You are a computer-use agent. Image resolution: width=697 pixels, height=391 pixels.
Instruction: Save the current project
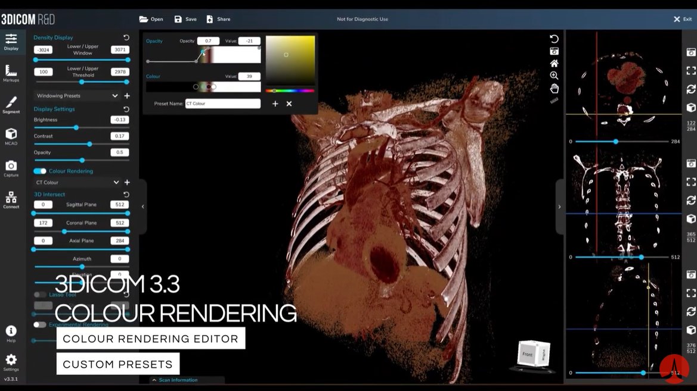(x=185, y=18)
